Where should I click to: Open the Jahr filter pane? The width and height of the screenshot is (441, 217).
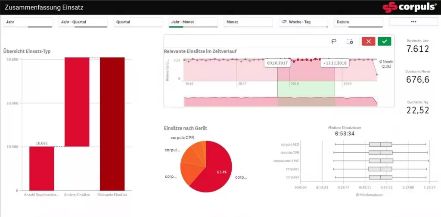(28, 22)
